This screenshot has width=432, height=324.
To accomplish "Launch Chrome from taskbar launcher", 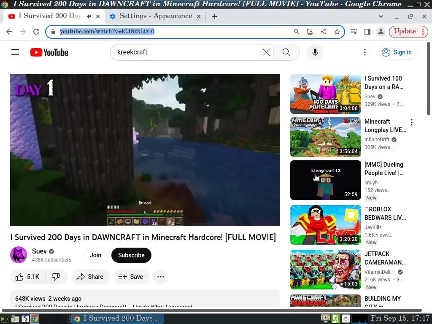I will (x=35, y=319).
